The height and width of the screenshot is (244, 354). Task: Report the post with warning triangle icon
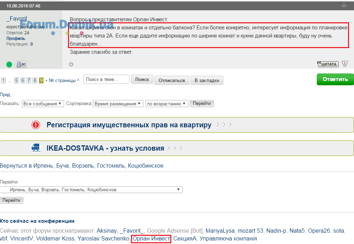pyautogui.click(x=345, y=64)
